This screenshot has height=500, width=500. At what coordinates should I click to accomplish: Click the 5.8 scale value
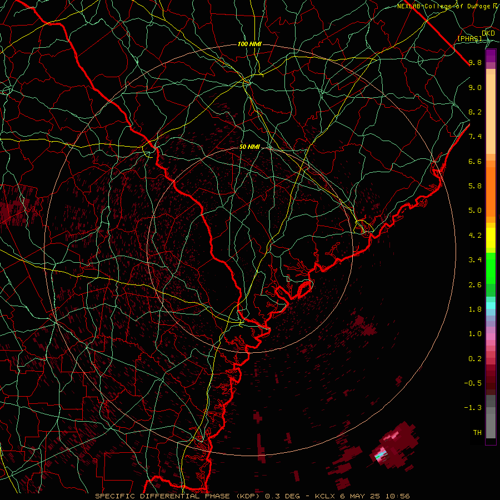pyautogui.click(x=475, y=186)
